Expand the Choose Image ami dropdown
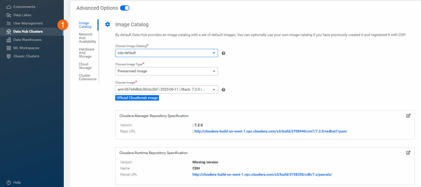Viewport: 421px width, 187px height. tap(167, 90)
